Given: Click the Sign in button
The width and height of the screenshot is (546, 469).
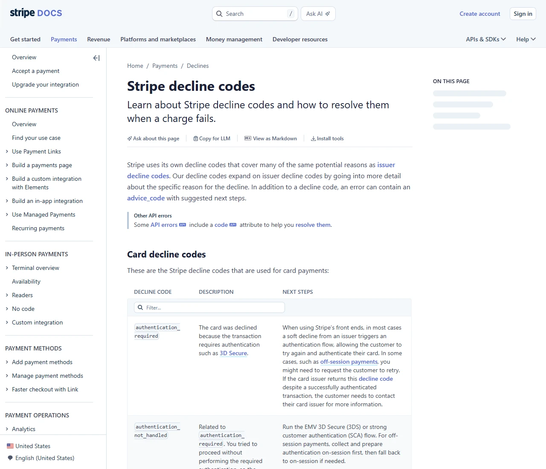Looking at the screenshot, I should point(523,14).
